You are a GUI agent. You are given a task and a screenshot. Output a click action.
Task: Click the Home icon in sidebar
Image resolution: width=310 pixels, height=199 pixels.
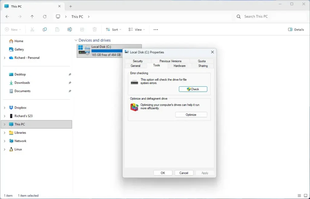11,41
